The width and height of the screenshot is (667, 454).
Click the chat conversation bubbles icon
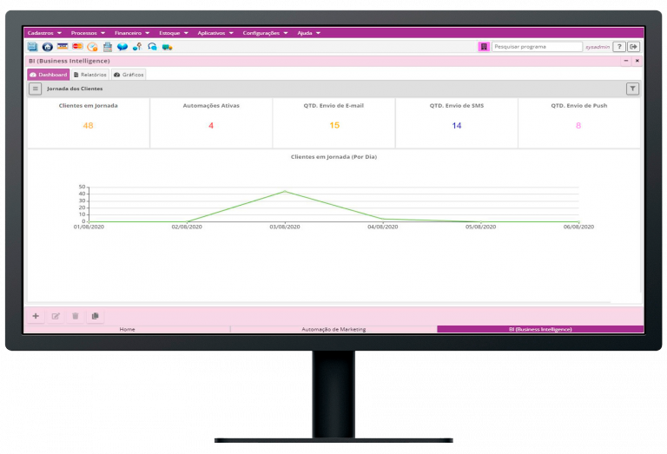[152, 47]
